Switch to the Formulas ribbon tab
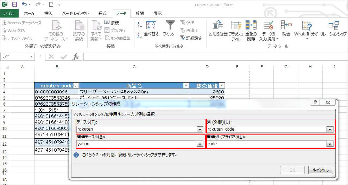This screenshot has width=348, height=185. [x=102, y=13]
